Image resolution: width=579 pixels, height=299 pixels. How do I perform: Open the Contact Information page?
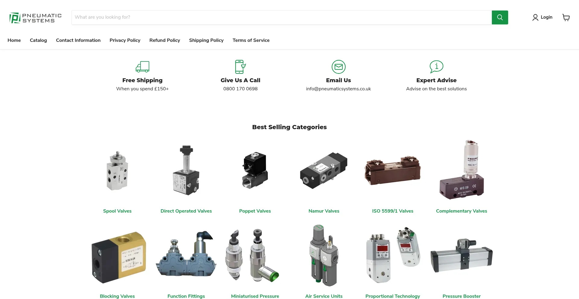[78, 40]
